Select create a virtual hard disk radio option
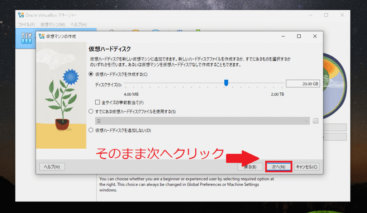 click(91, 74)
